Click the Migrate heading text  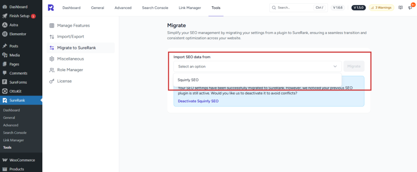point(176,26)
